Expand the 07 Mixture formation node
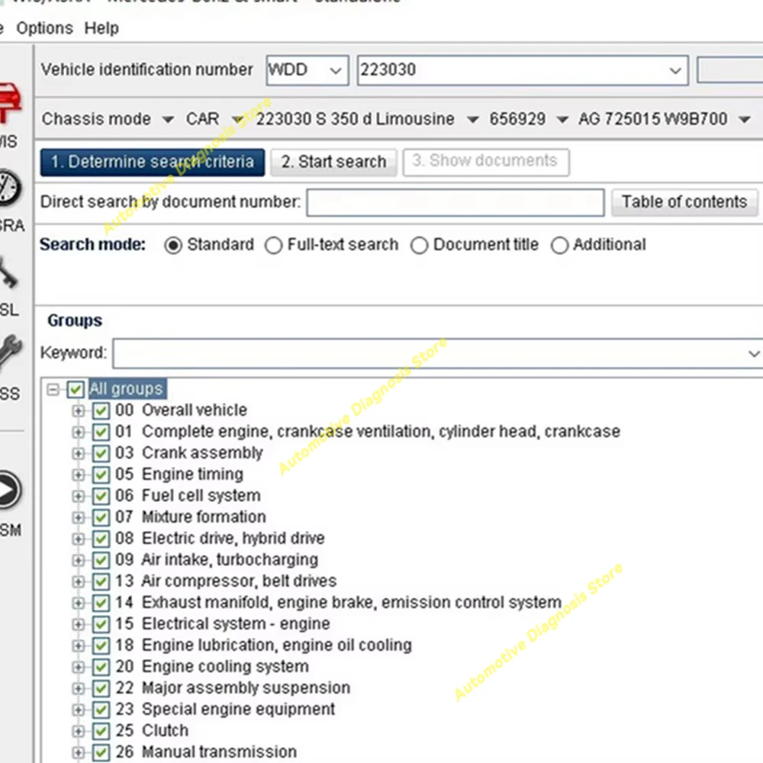 tap(78, 517)
